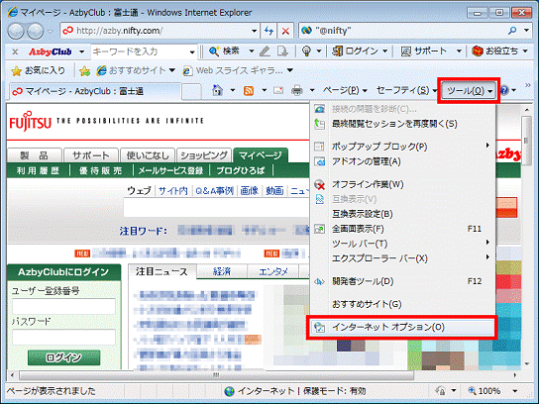539x404 pixels.
Task: Expand the キーワードを入力 keyword dropdown arrow
Action: coord(192,52)
